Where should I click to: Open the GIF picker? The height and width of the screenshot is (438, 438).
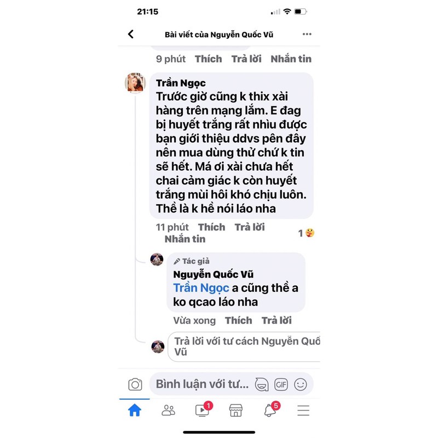coord(281,384)
